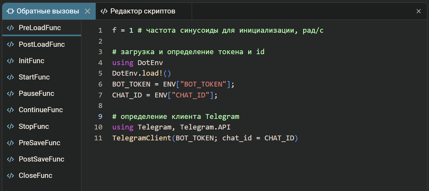Select the Обратные вызовы tab
The height and width of the screenshot is (191, 429).
(47, 11)
